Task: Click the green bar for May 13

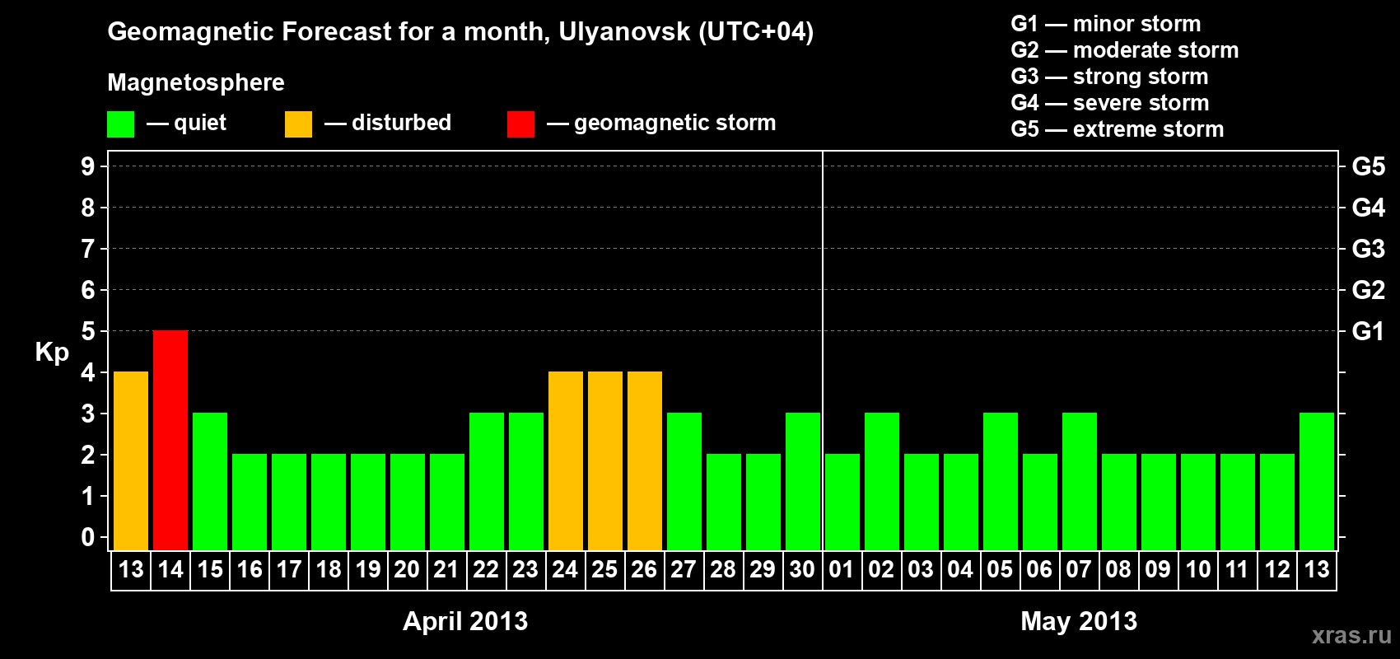Action: tap(1317, 482)
